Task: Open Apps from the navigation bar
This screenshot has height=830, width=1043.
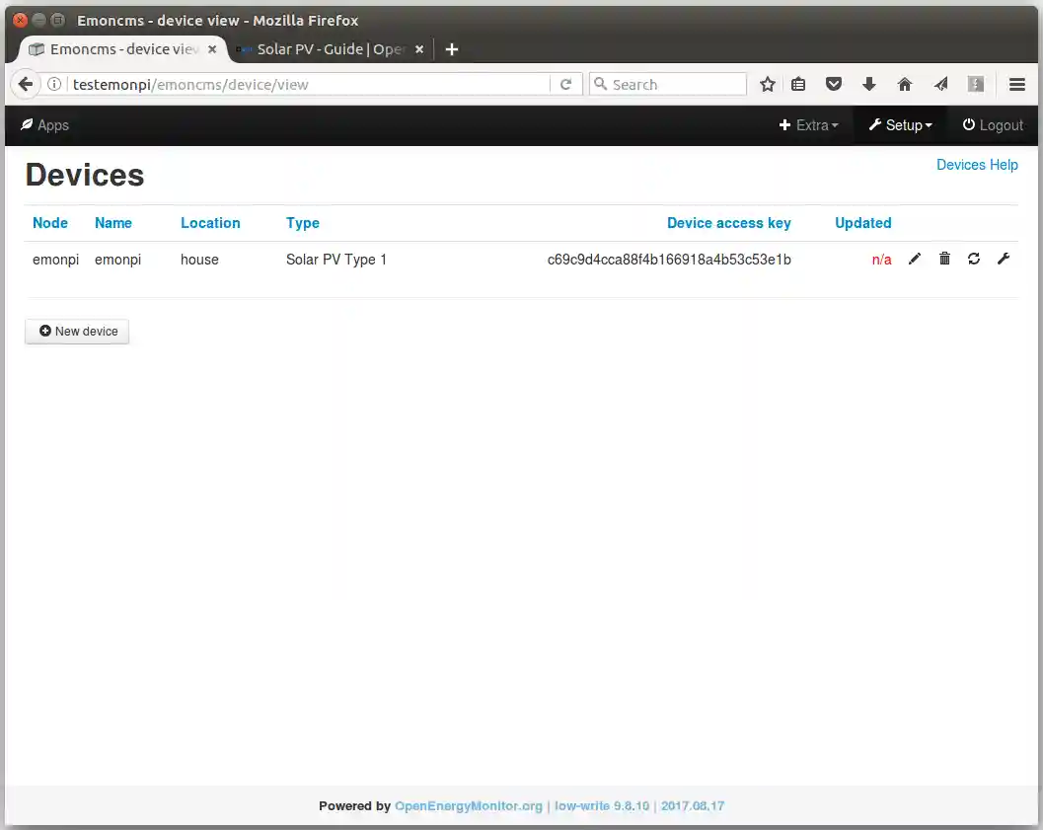Action: point(44,125)
